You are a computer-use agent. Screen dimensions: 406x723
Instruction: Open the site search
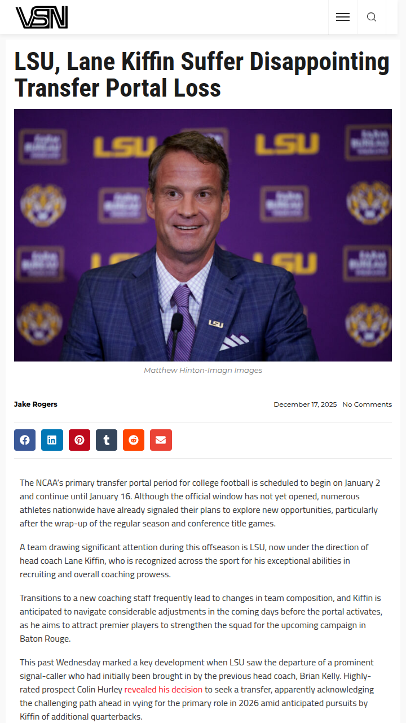(x=372, y=17)
